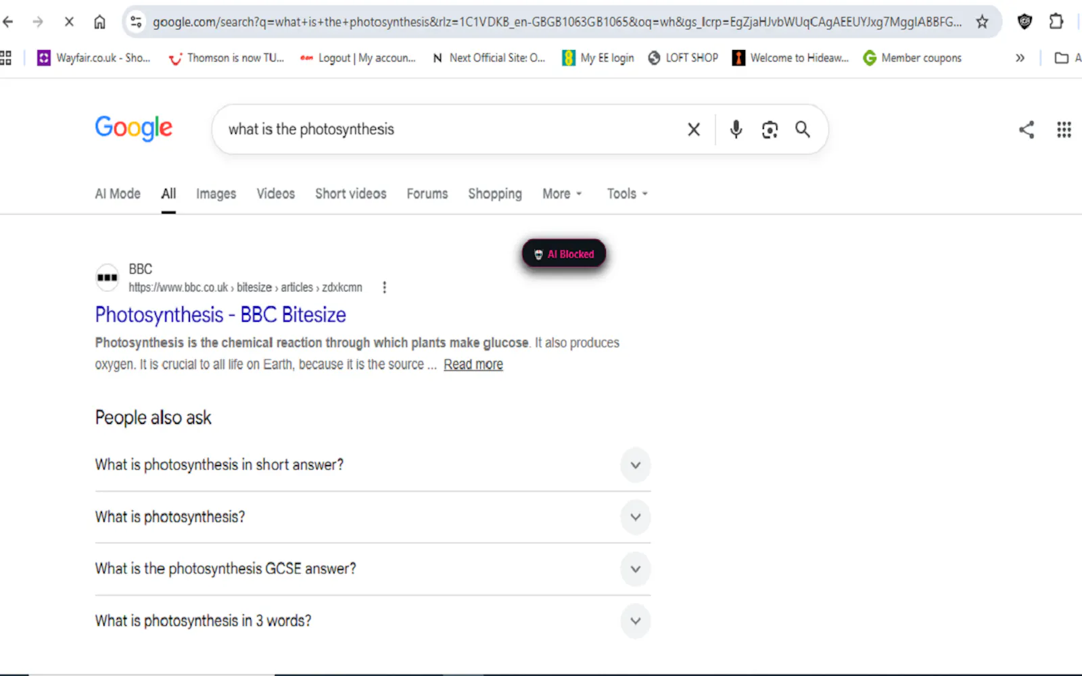Open the Thomson is now TUI bookmark
The height and width of the screenshot is (676, 1082).
pos(227,58)
